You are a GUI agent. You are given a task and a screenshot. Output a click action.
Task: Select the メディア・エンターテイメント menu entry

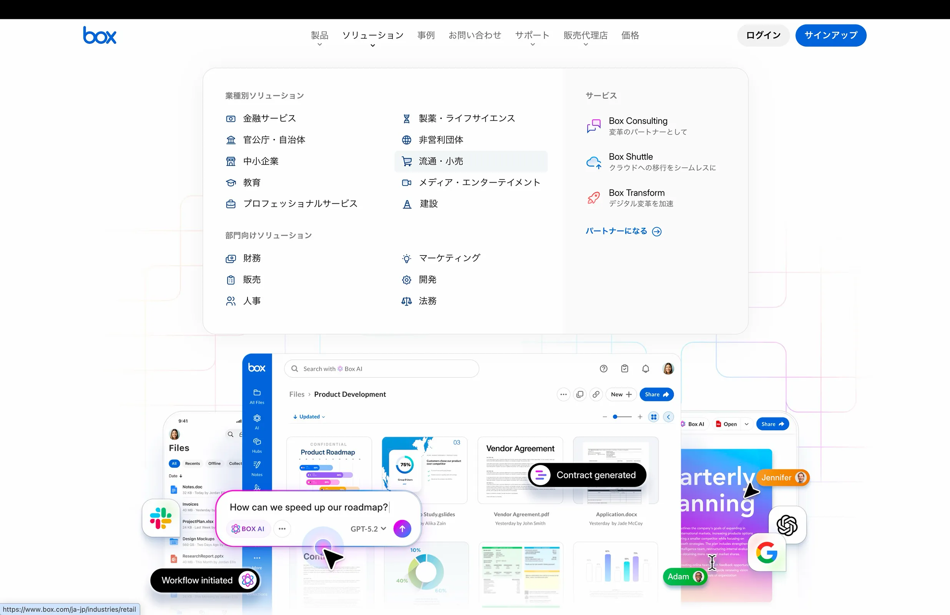tap(471, 183)
